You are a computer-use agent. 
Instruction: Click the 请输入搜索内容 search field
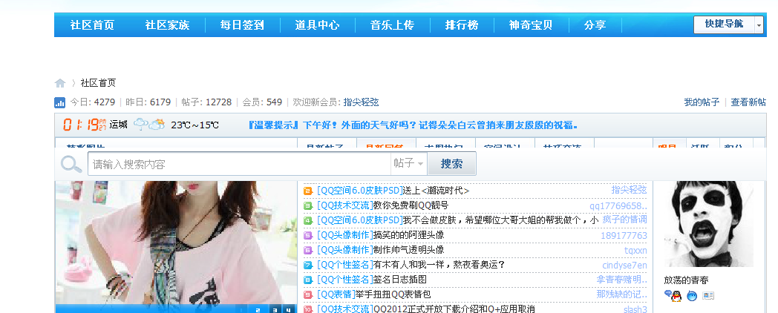click(240, 164)
